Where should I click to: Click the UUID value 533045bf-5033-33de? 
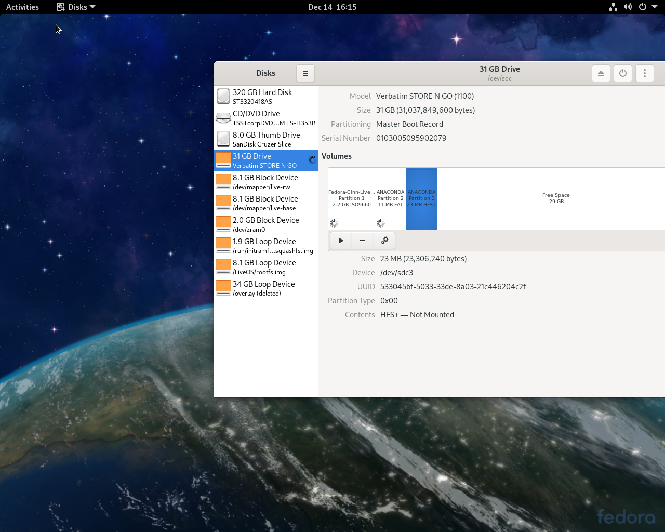(x=453, y=287)
